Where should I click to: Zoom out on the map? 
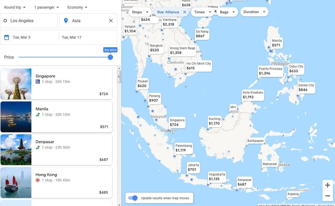[x=327, y=196]
